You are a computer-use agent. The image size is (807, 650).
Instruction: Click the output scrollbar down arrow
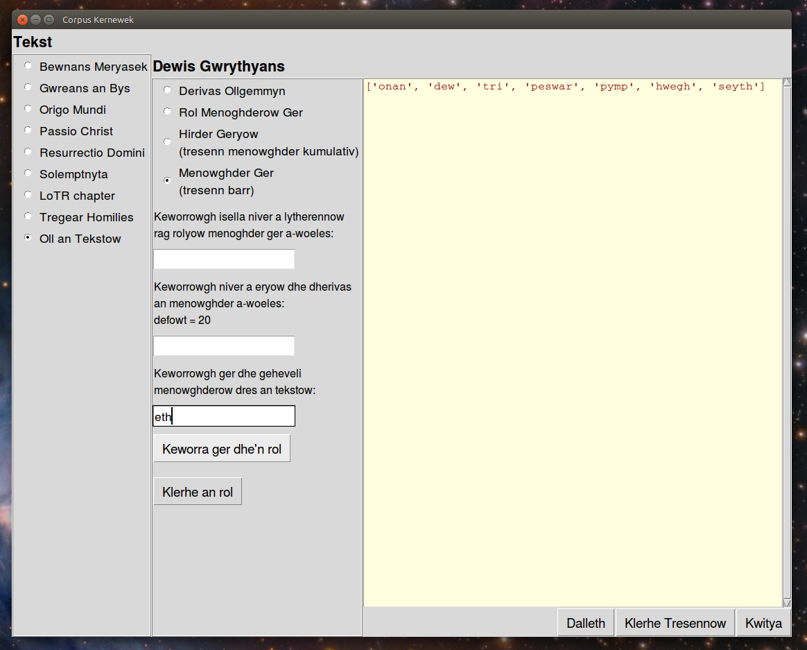pyautogui.click(x=787, y=603)
